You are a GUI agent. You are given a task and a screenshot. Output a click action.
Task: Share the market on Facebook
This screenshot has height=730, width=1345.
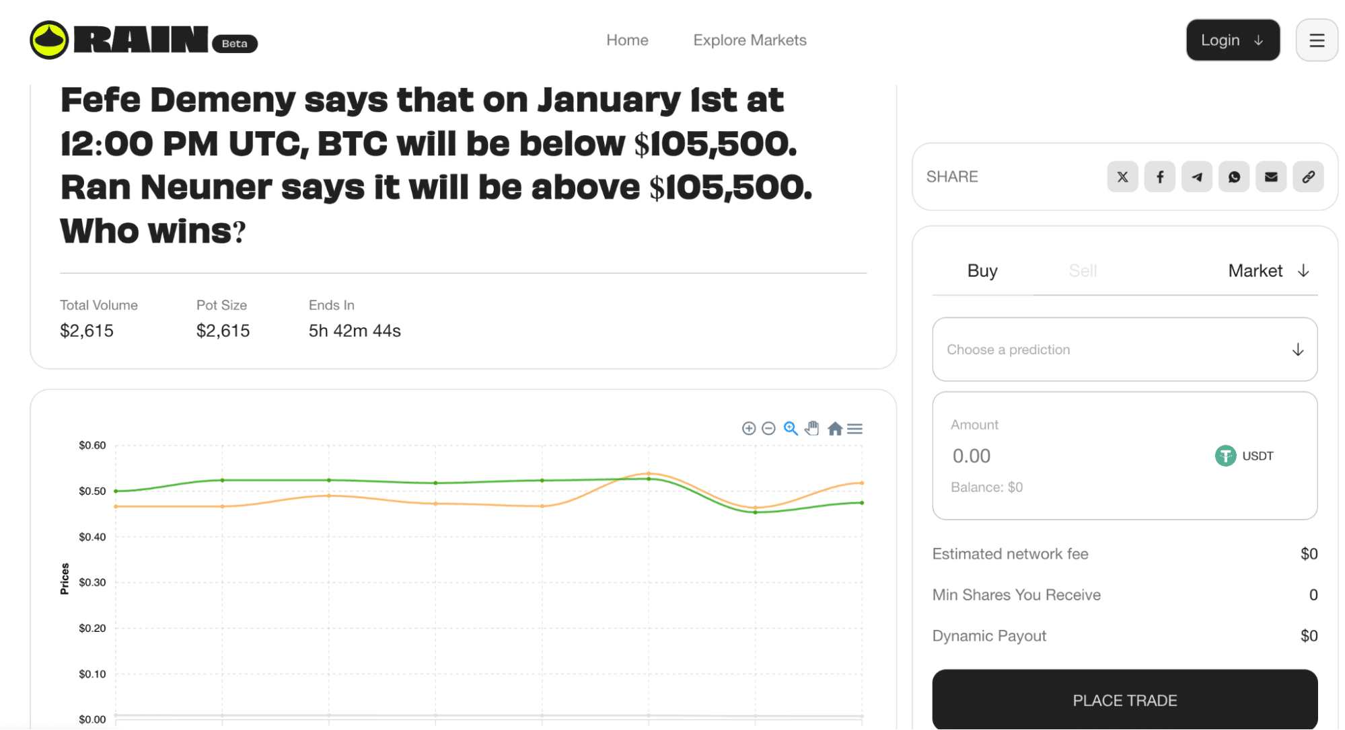[1159, 176]
